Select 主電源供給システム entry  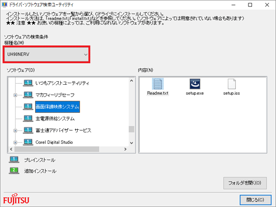[x=55, y=119]
